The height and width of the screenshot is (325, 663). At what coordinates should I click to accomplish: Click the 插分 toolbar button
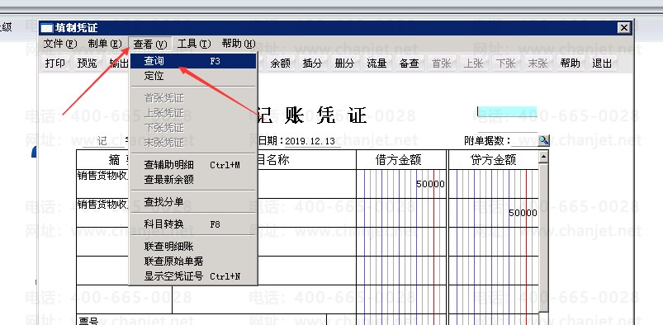(x=312, y=64)
